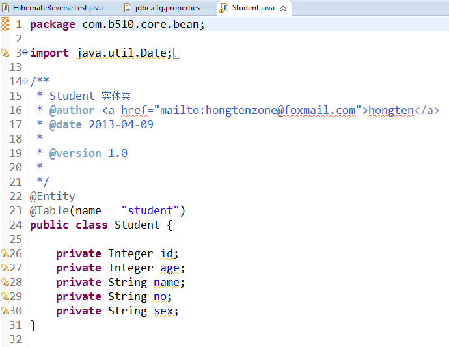Click the mailto:hongtenzone@foxmail.com href text

click(x=258, y=110)
